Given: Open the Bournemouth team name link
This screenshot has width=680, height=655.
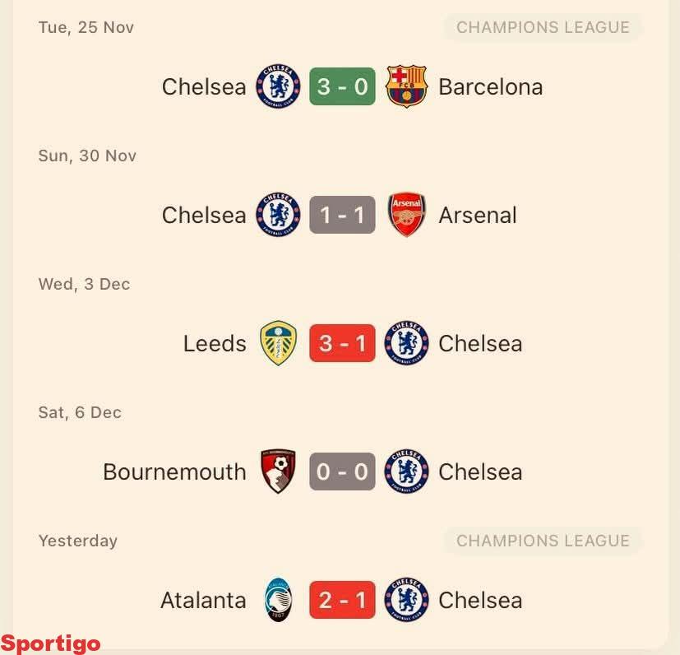Looking at the screenshot, I should [174, 472].
